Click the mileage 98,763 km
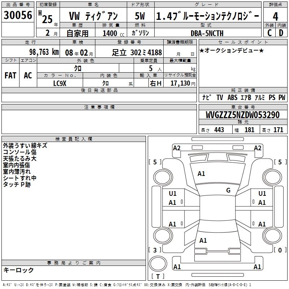289x289 pixels. (44, 52)
